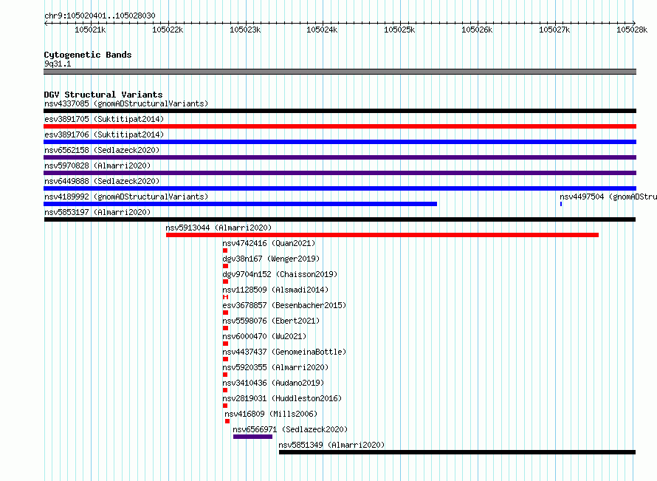
Task: Click the red marker under nsv4437437
Action: coord(225,359)
